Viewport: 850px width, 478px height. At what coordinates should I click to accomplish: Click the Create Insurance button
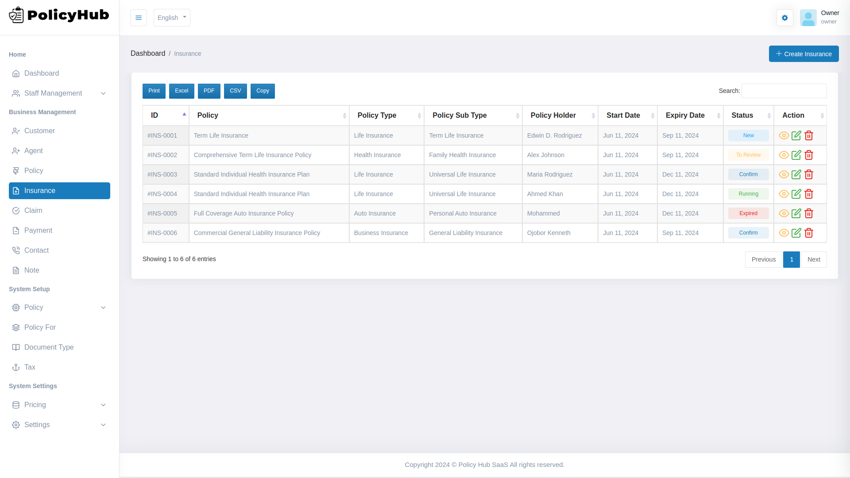[804, 54]
